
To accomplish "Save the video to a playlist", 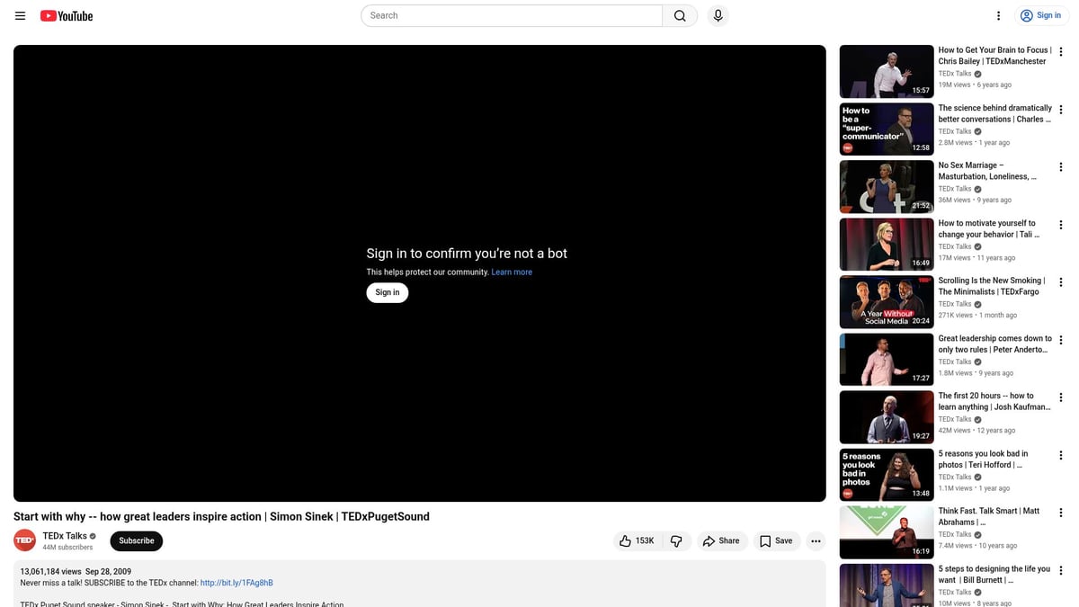I will click(776, 540).
